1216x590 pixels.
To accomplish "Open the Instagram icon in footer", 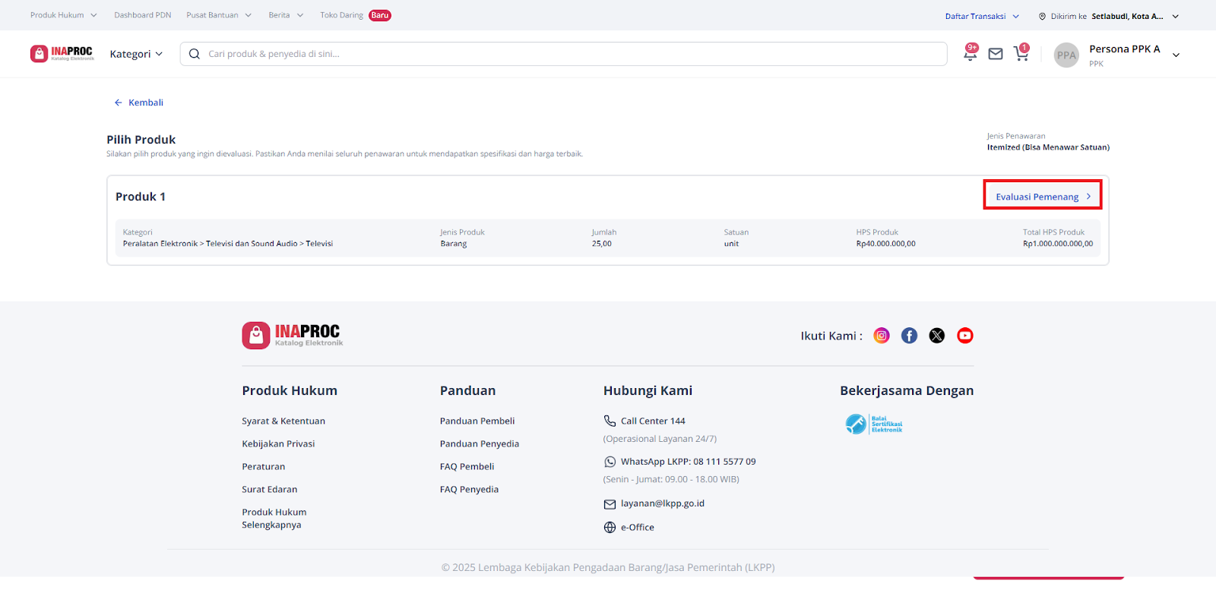I will [882, 336].
